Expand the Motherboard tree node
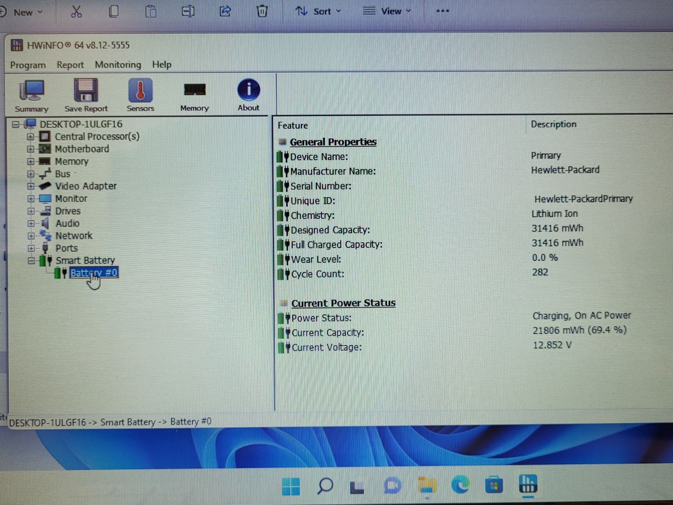 tap(30, 149)
